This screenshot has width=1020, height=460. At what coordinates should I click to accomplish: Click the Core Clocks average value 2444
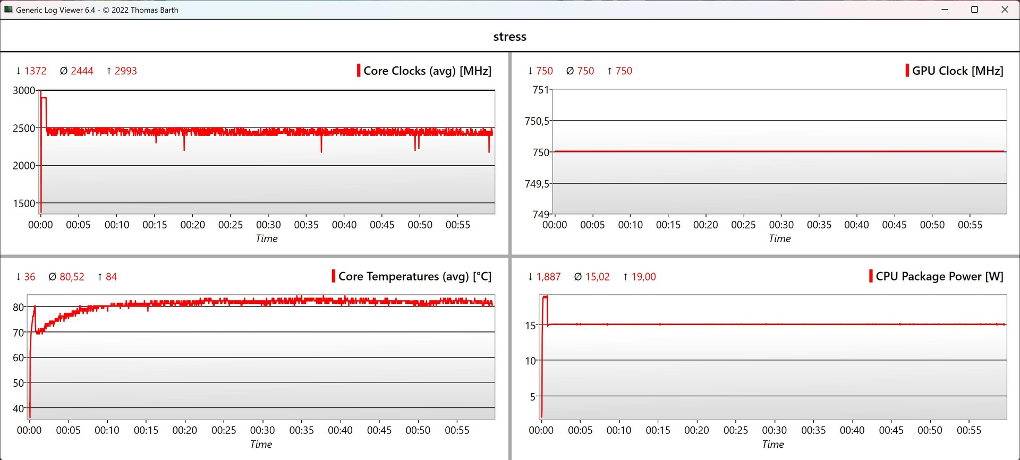click(82, 71)
